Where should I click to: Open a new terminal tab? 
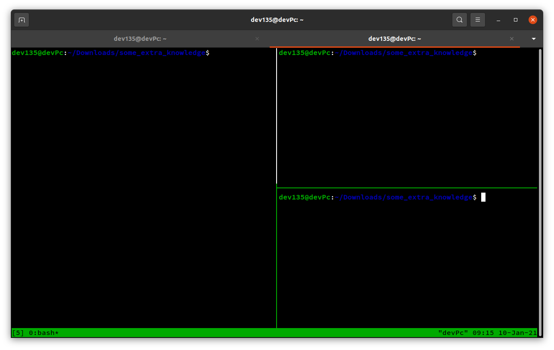pos(22,19)
